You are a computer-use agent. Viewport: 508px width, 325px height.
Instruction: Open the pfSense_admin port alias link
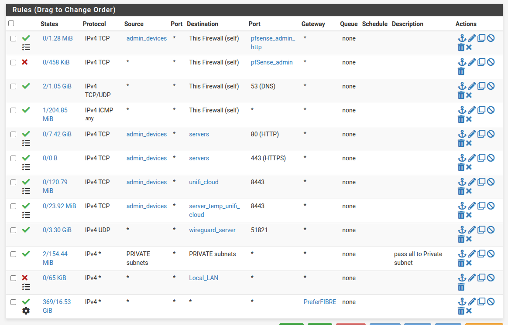tap(271, 62)
